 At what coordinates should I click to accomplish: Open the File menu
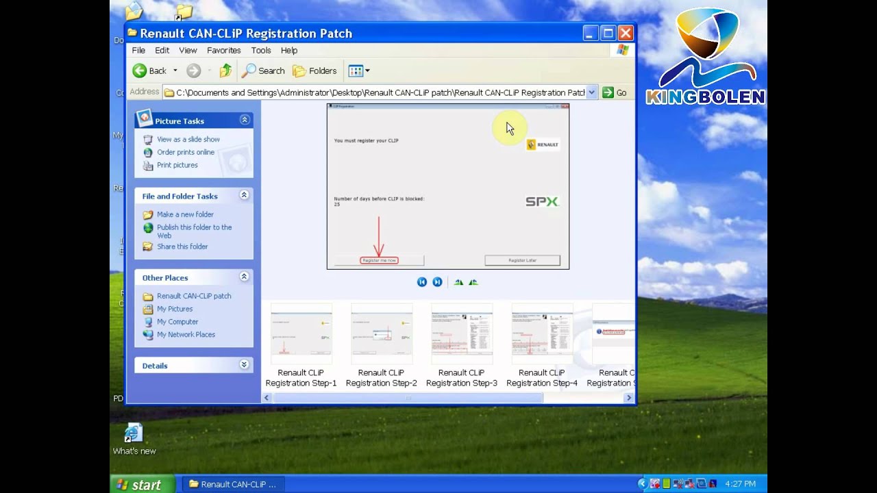coord(138,50)
